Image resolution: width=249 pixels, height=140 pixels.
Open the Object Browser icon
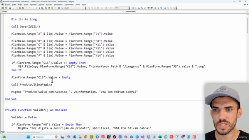tap(52, 8)
